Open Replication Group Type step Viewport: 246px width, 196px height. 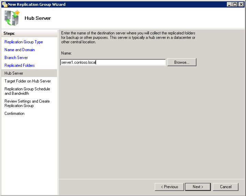pyautogui.click(x=24, y=42)
